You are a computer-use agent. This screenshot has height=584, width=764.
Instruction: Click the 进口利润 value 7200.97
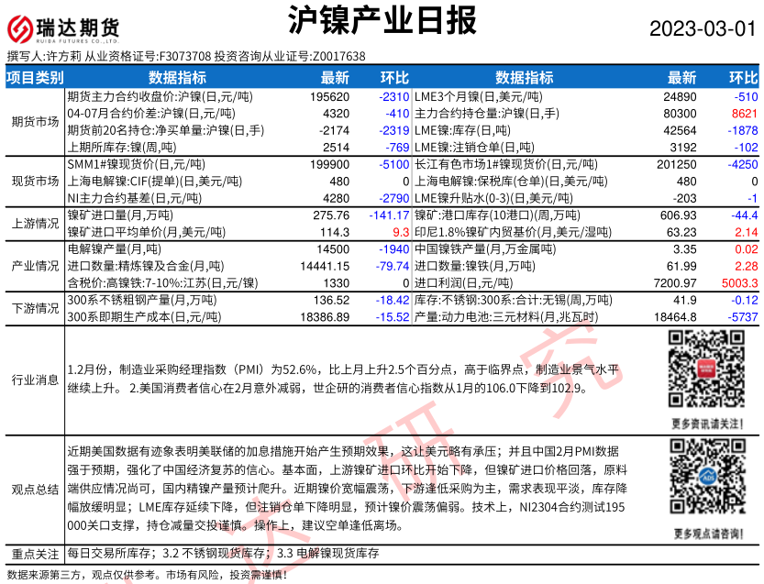(677, 283)
